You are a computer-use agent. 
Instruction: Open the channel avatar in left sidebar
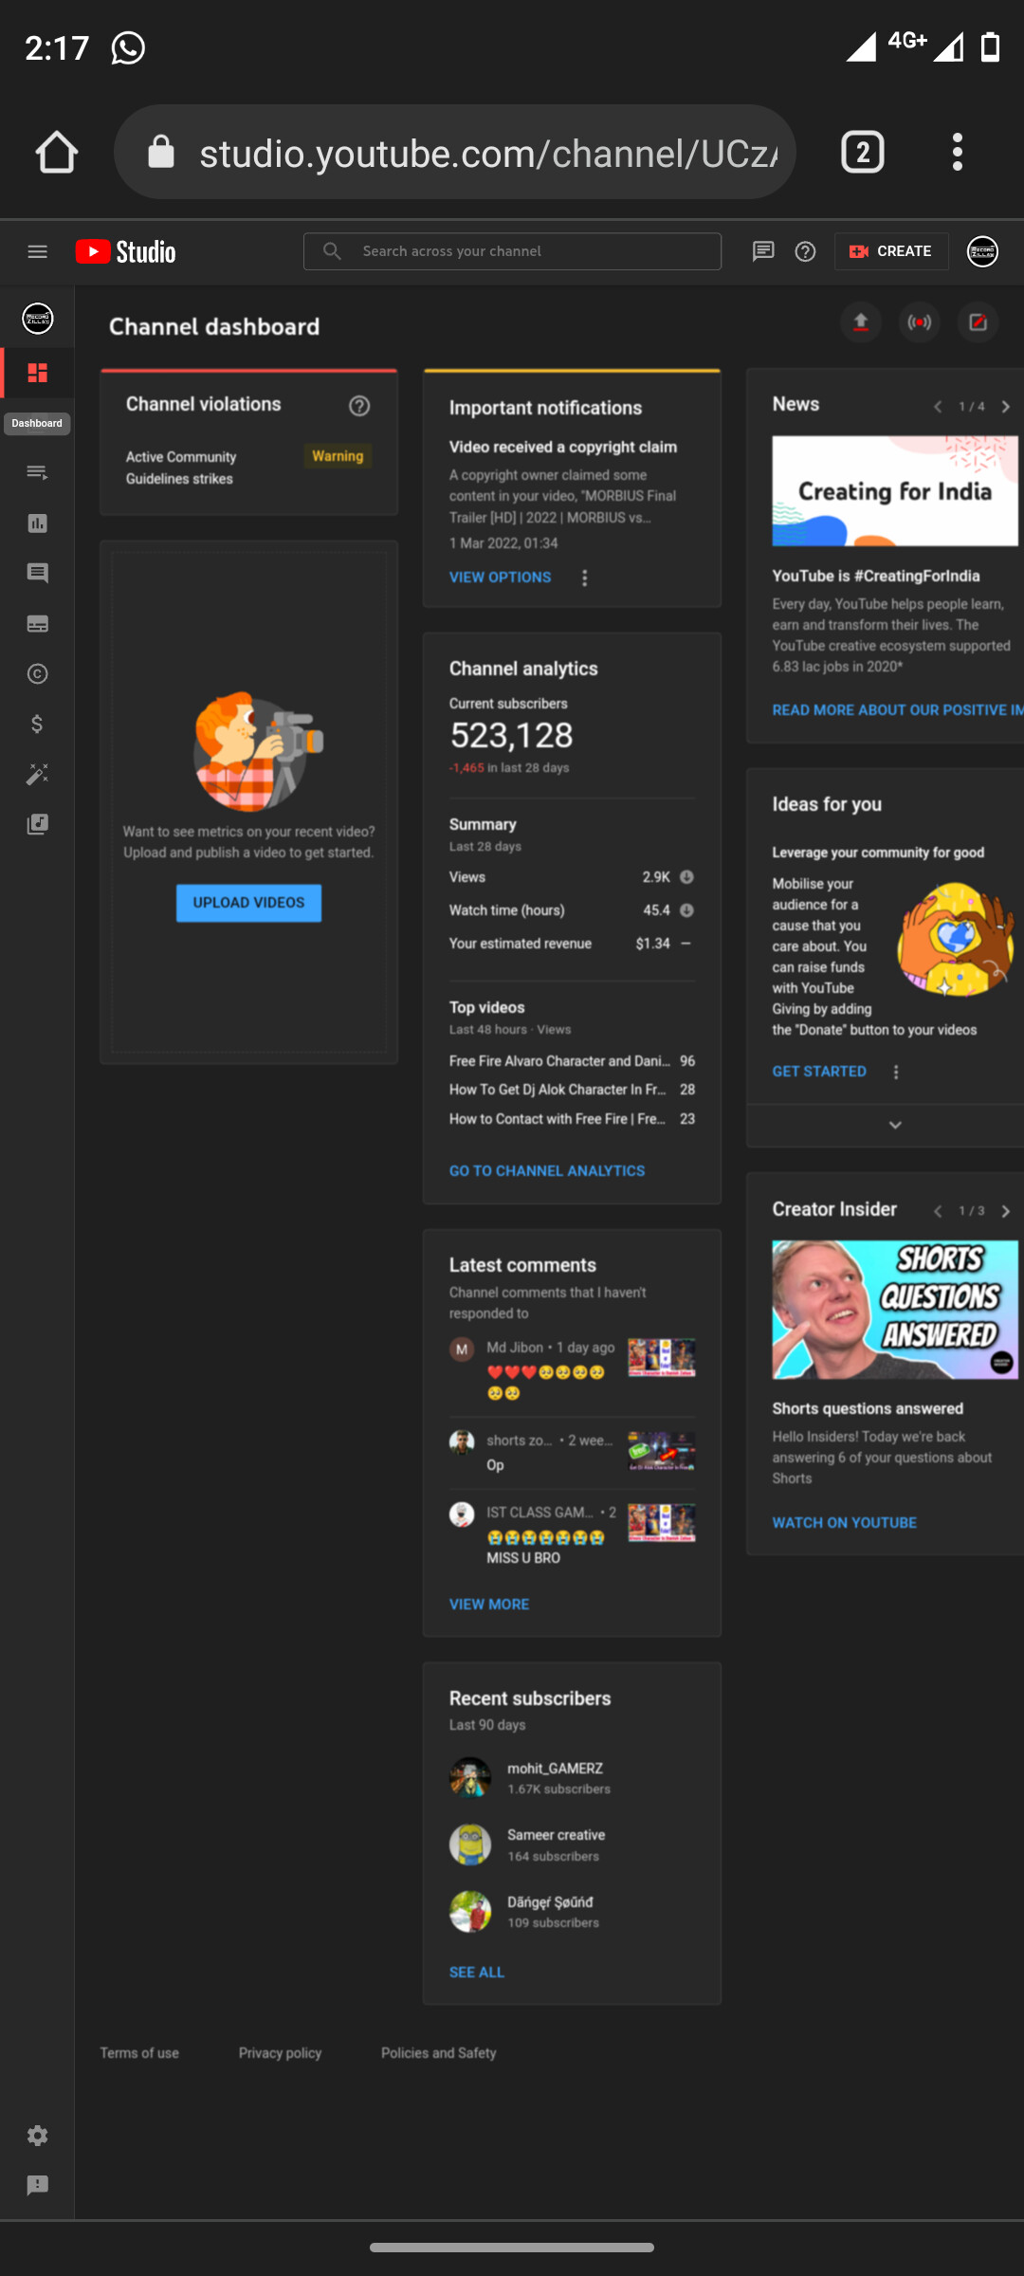[x=37, y=319]
